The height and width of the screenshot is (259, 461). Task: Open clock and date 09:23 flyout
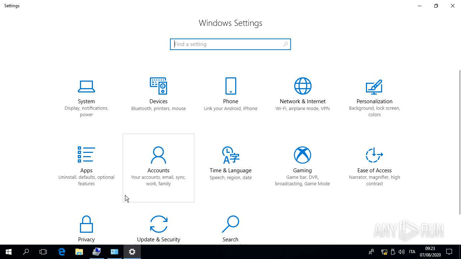430,252
